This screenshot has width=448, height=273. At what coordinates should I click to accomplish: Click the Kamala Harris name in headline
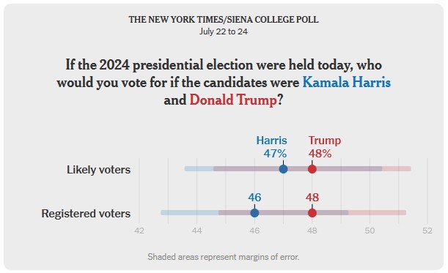coord(346,83)
